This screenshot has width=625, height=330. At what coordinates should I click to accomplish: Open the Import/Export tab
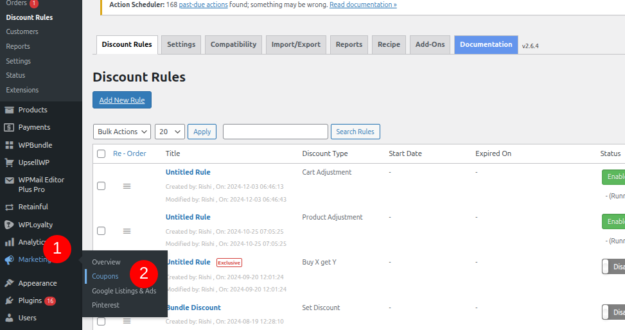click(296, 45)
